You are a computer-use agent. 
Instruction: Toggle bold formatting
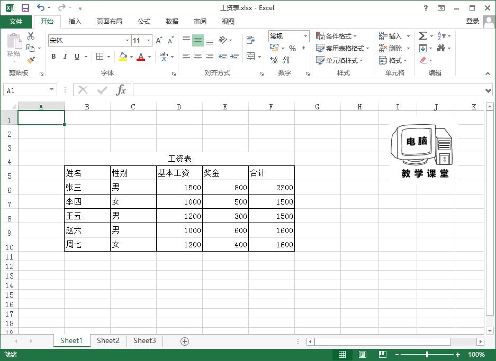tap(53, 56)
